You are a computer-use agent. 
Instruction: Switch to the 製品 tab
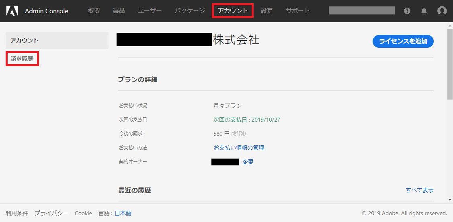coord(119,11)
